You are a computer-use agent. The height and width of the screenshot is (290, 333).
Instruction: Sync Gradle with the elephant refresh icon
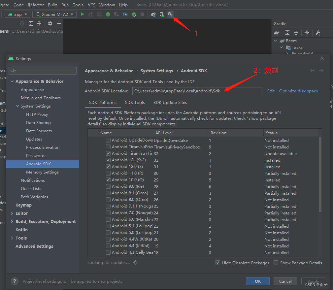[277, 32]
